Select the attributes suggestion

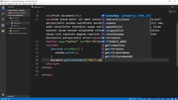point(125,38)
